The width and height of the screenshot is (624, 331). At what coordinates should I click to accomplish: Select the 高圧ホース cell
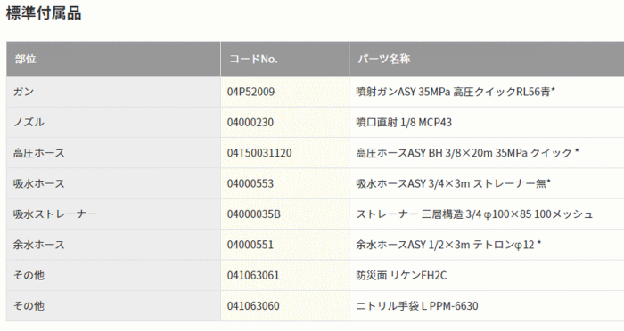pos(113,153)
